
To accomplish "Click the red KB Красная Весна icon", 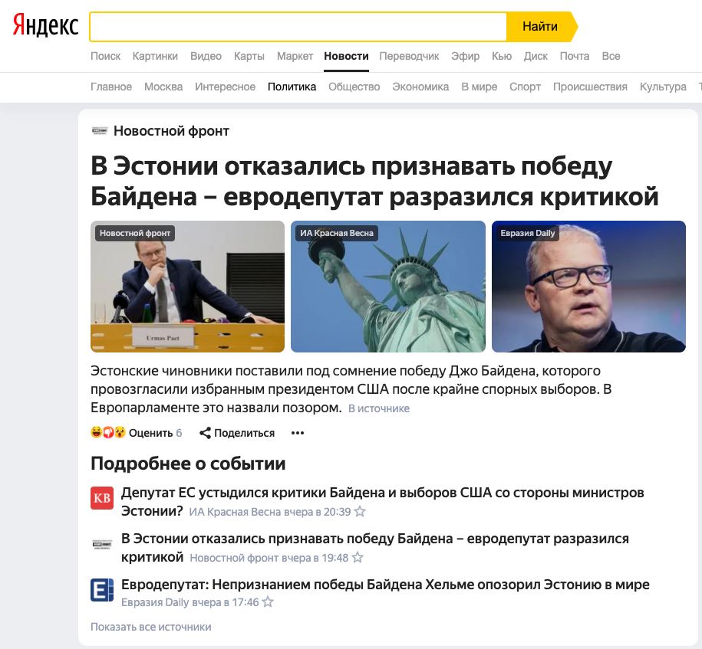I will pos(102,498).
